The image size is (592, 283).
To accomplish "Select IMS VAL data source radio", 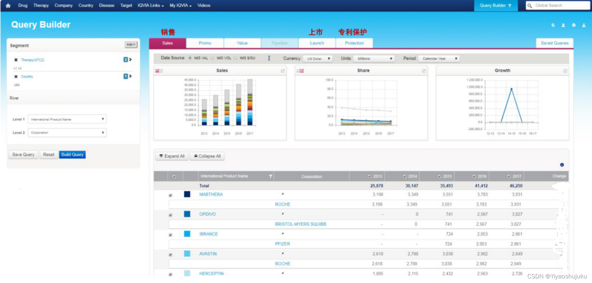I will pos(190,58).
